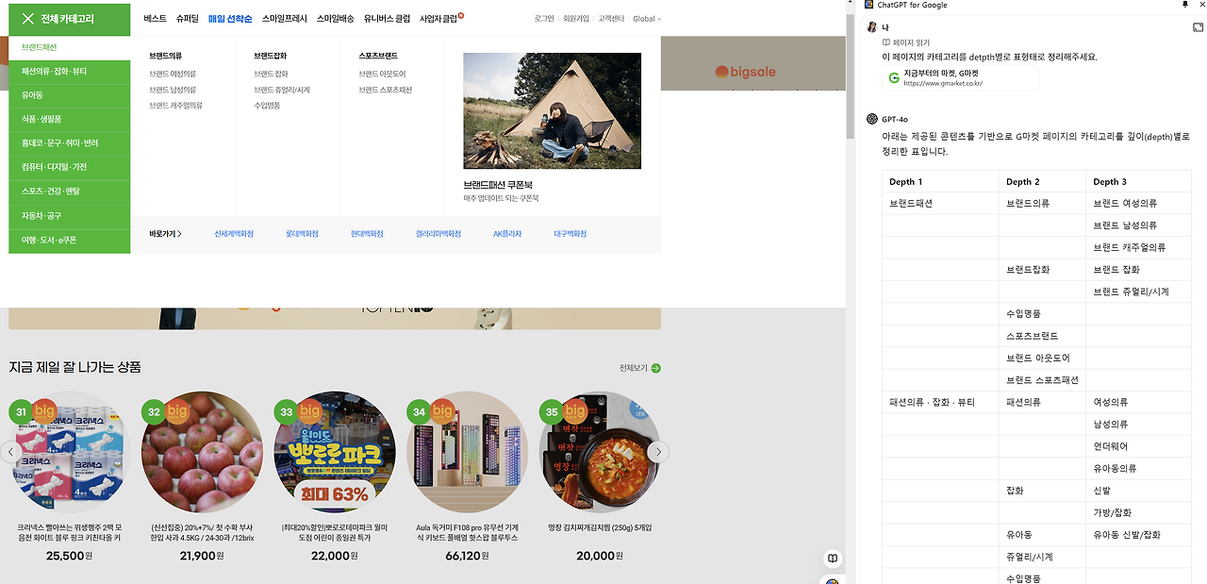Open 슈퍼딜 in top navigation
Image resolution: width=1207 pixels, height=584 pixels.
[187, 18]
